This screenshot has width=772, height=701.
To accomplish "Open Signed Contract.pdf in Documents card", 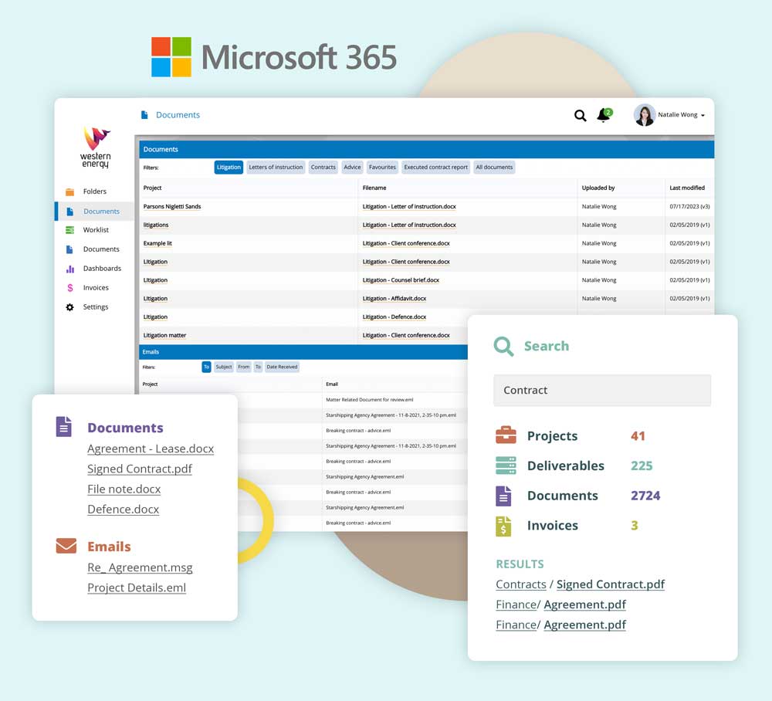I will coord(140,469).
